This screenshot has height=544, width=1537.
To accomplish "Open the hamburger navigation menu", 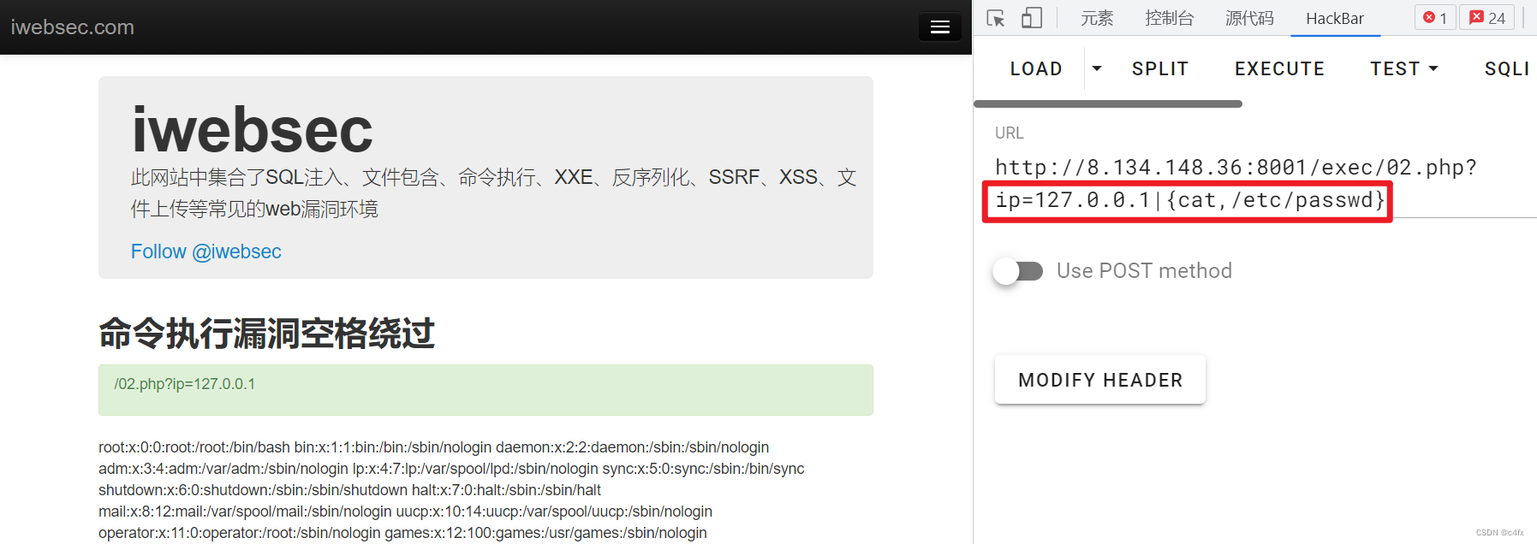I will pos(940,27).
